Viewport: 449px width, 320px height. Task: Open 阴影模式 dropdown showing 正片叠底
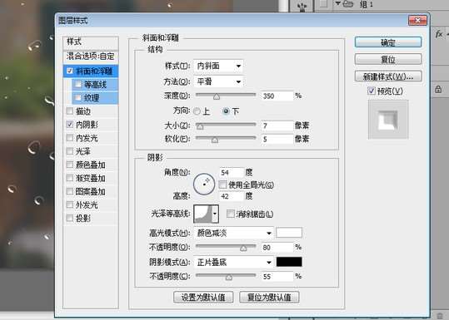pos(233,263)
